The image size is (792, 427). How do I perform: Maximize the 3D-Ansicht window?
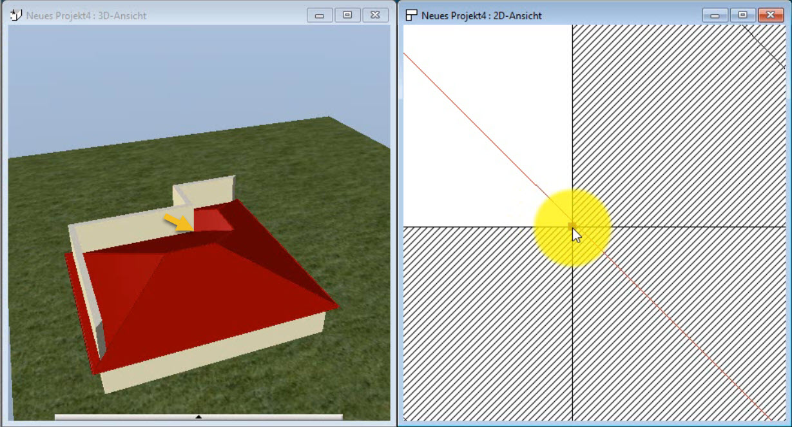point(347,15)
